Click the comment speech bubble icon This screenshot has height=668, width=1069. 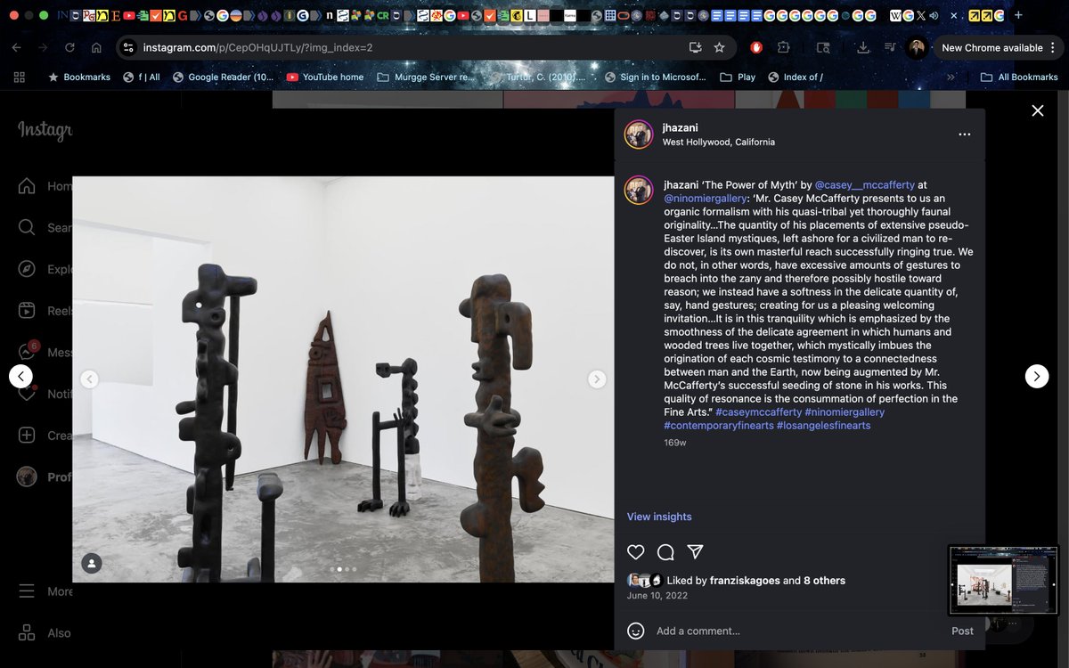point(665,551)
